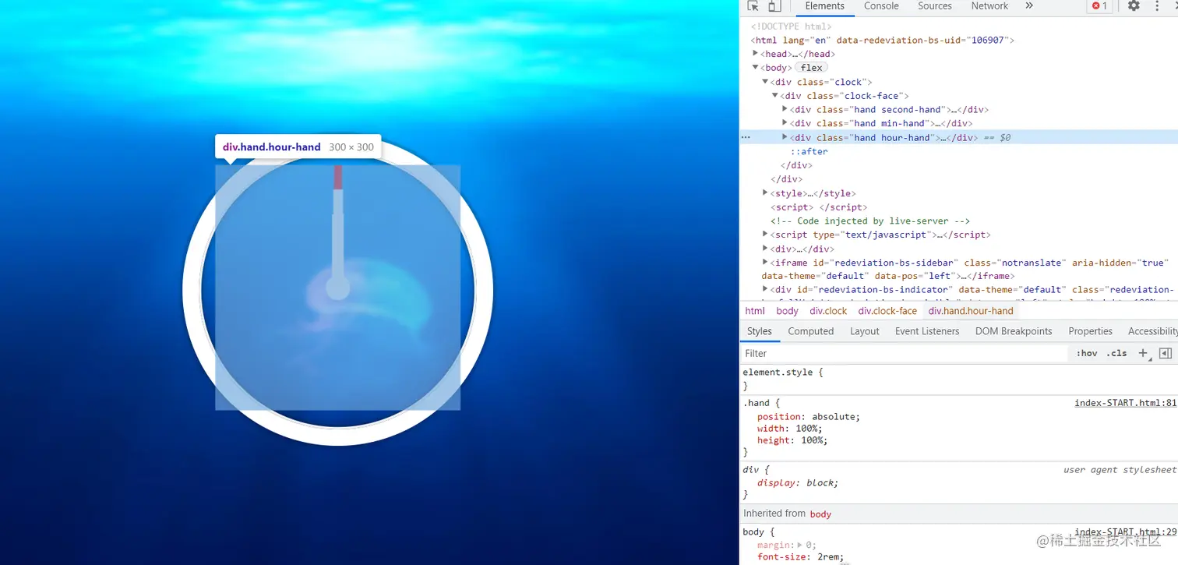Click the clock's hour hand on the page
The height and width of the screenshot is (565, 1178).
337,257
